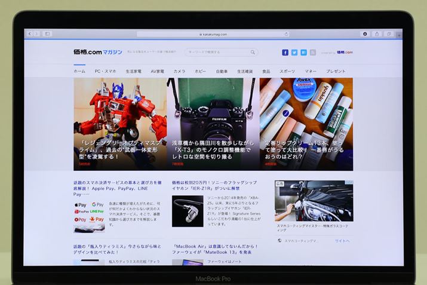
Task: Click the globe icon under the car ad
Action: tap(279, 241)
